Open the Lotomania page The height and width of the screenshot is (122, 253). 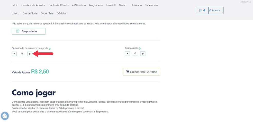click(136, 5)
